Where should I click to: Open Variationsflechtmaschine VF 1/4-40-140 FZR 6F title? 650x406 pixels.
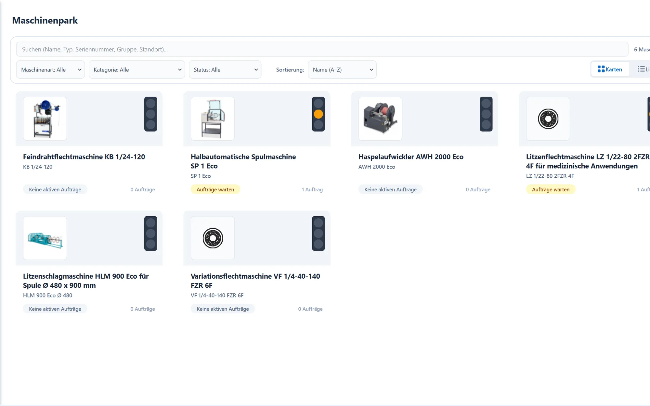255,281
